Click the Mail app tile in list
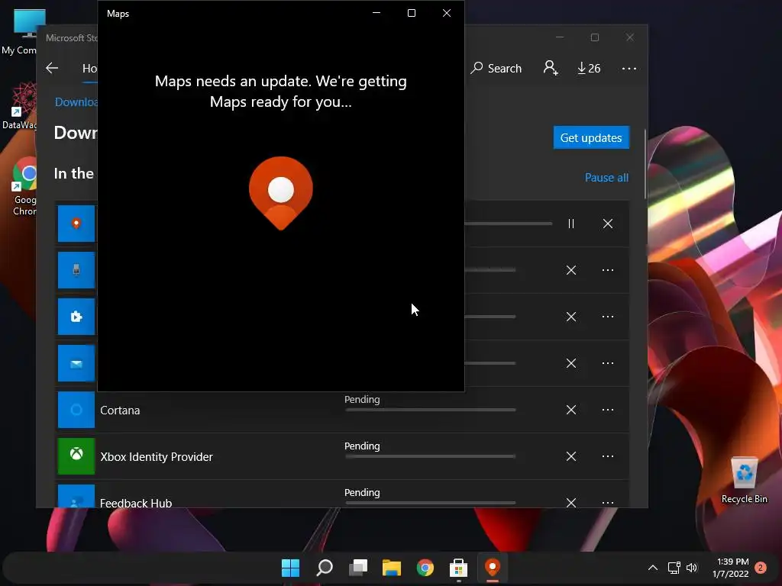The height and width of the screenshot is (586, 782). (76, 363)
